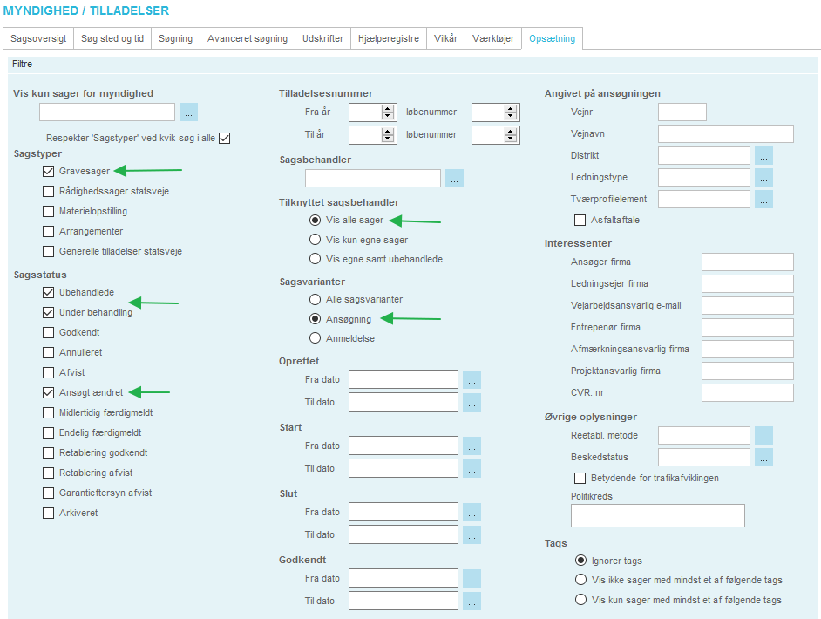Open the Avanceret søgning tab
The width and height of the screenshot is (821, 619).
[247, 39]
